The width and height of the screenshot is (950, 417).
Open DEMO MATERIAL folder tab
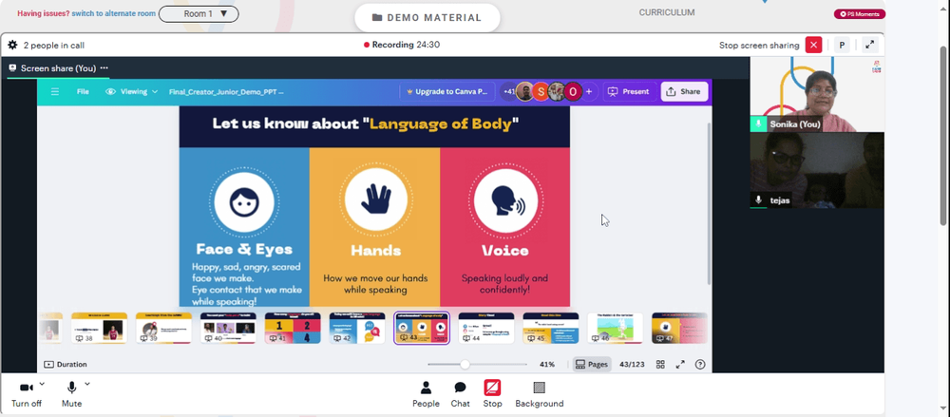(427, 18)
